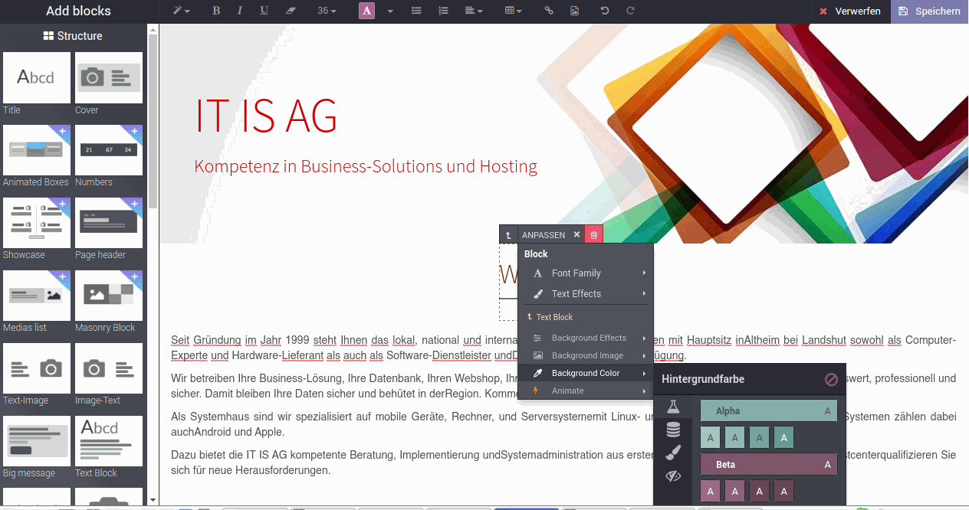Toggle underline formatting
Image resolution: width=969 pixels, height=510 pixels.
(264, 11)
